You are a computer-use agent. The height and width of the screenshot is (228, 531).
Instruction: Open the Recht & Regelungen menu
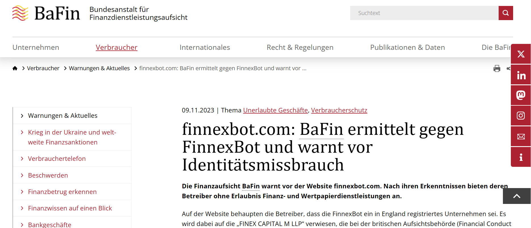300,47
